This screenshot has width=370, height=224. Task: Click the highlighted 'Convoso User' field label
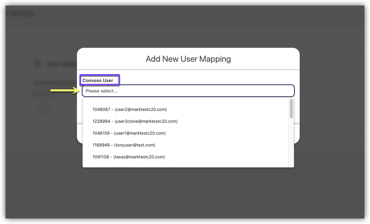click(98, 81)
